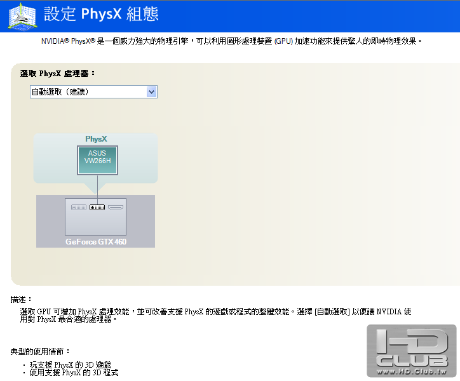Click the highlighted middle DVI port icon
460x381 pixels.
[97, 208]
